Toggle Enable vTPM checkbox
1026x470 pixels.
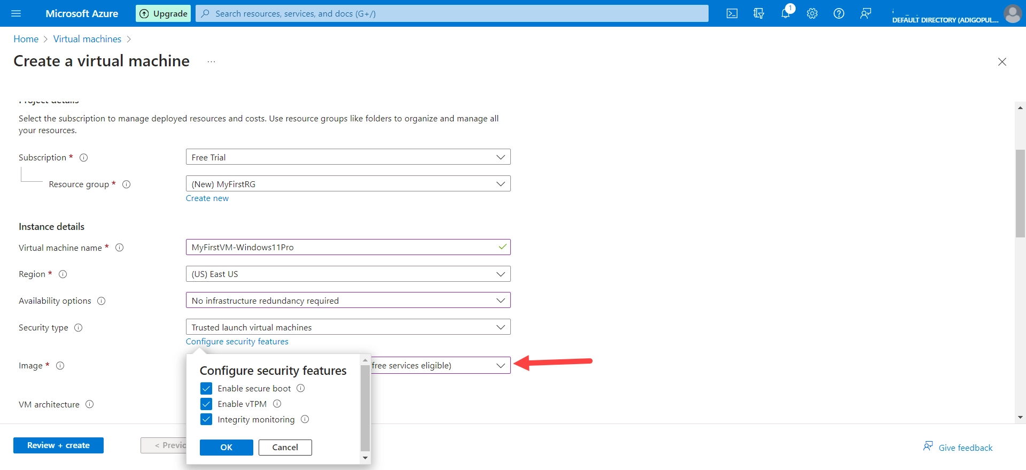206,404
